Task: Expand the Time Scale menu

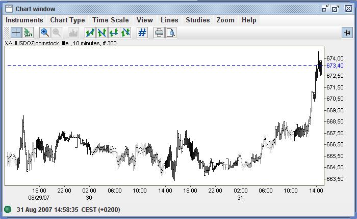Action: click(111, 20)
